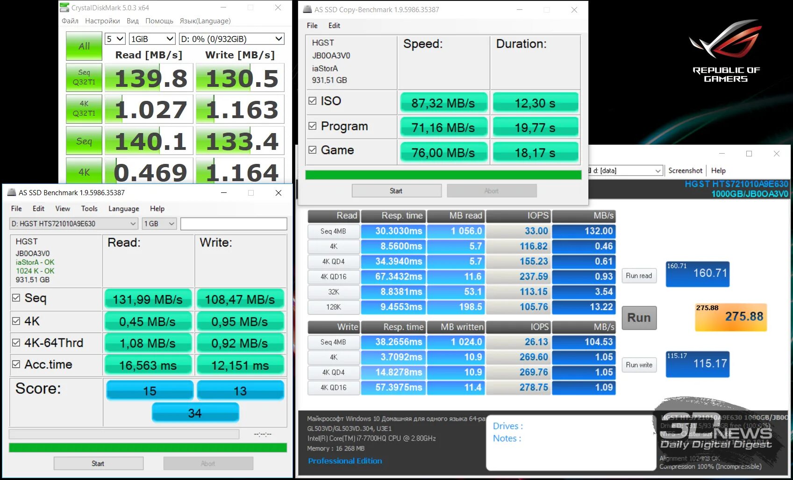Click the 131,99 MB/s Seq read value
Screen dimensions: 793x480
click(x=148, y=299)
